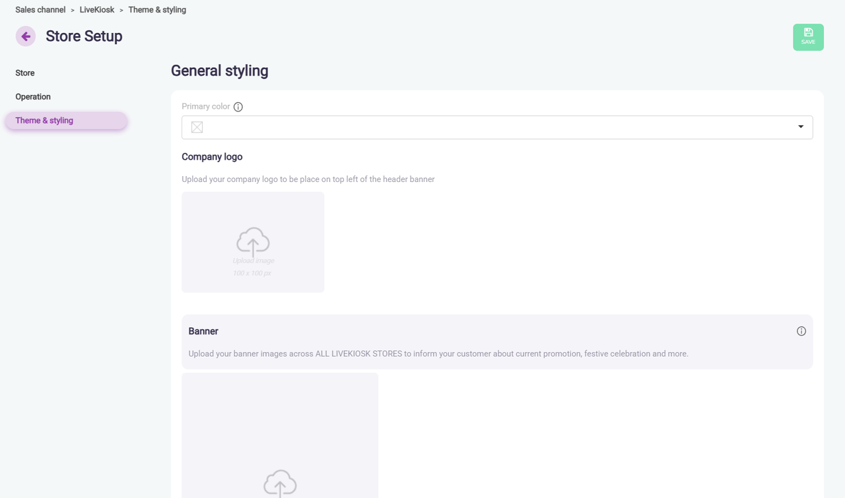Viewport: 845px width, 498px height.
Task: Click the Banner cloud upload icon
Action: [x=280, y=483]
